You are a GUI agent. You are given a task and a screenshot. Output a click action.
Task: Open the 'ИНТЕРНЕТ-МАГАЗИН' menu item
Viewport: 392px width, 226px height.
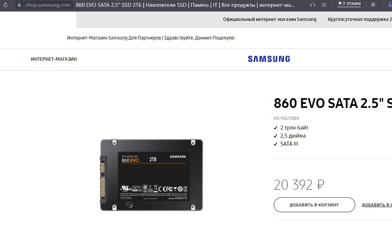tap(54, 59)
